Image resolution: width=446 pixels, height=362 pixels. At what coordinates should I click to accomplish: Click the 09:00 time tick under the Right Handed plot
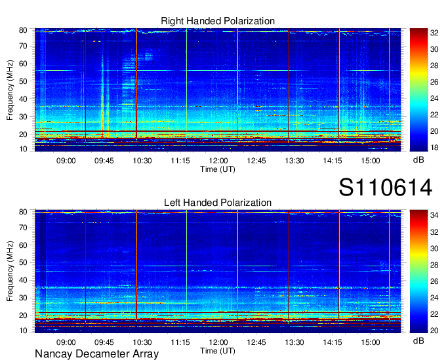tap(66, 161)
